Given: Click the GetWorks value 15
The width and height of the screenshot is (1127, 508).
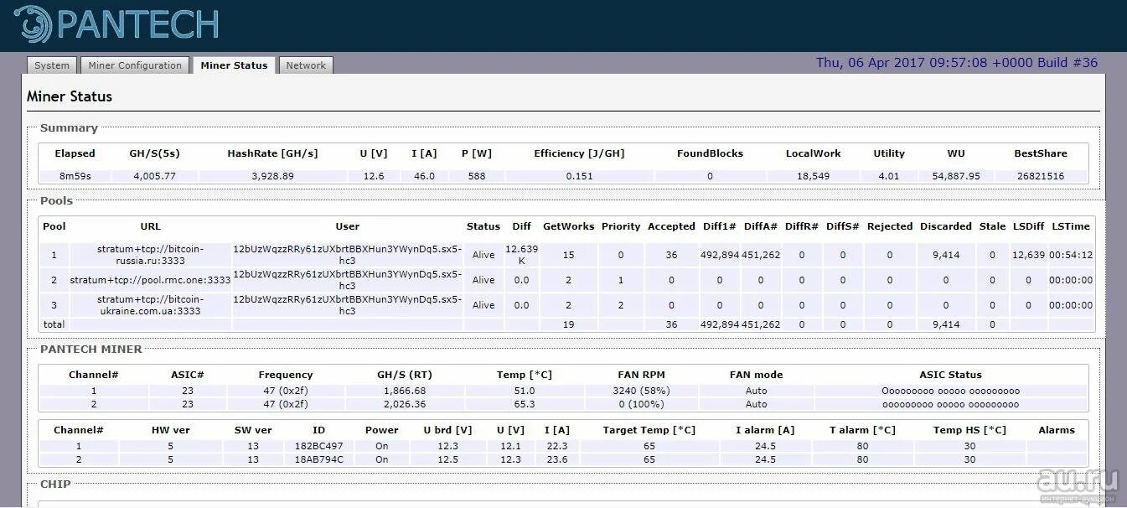Looking at the screenshot, I should 569,255.
